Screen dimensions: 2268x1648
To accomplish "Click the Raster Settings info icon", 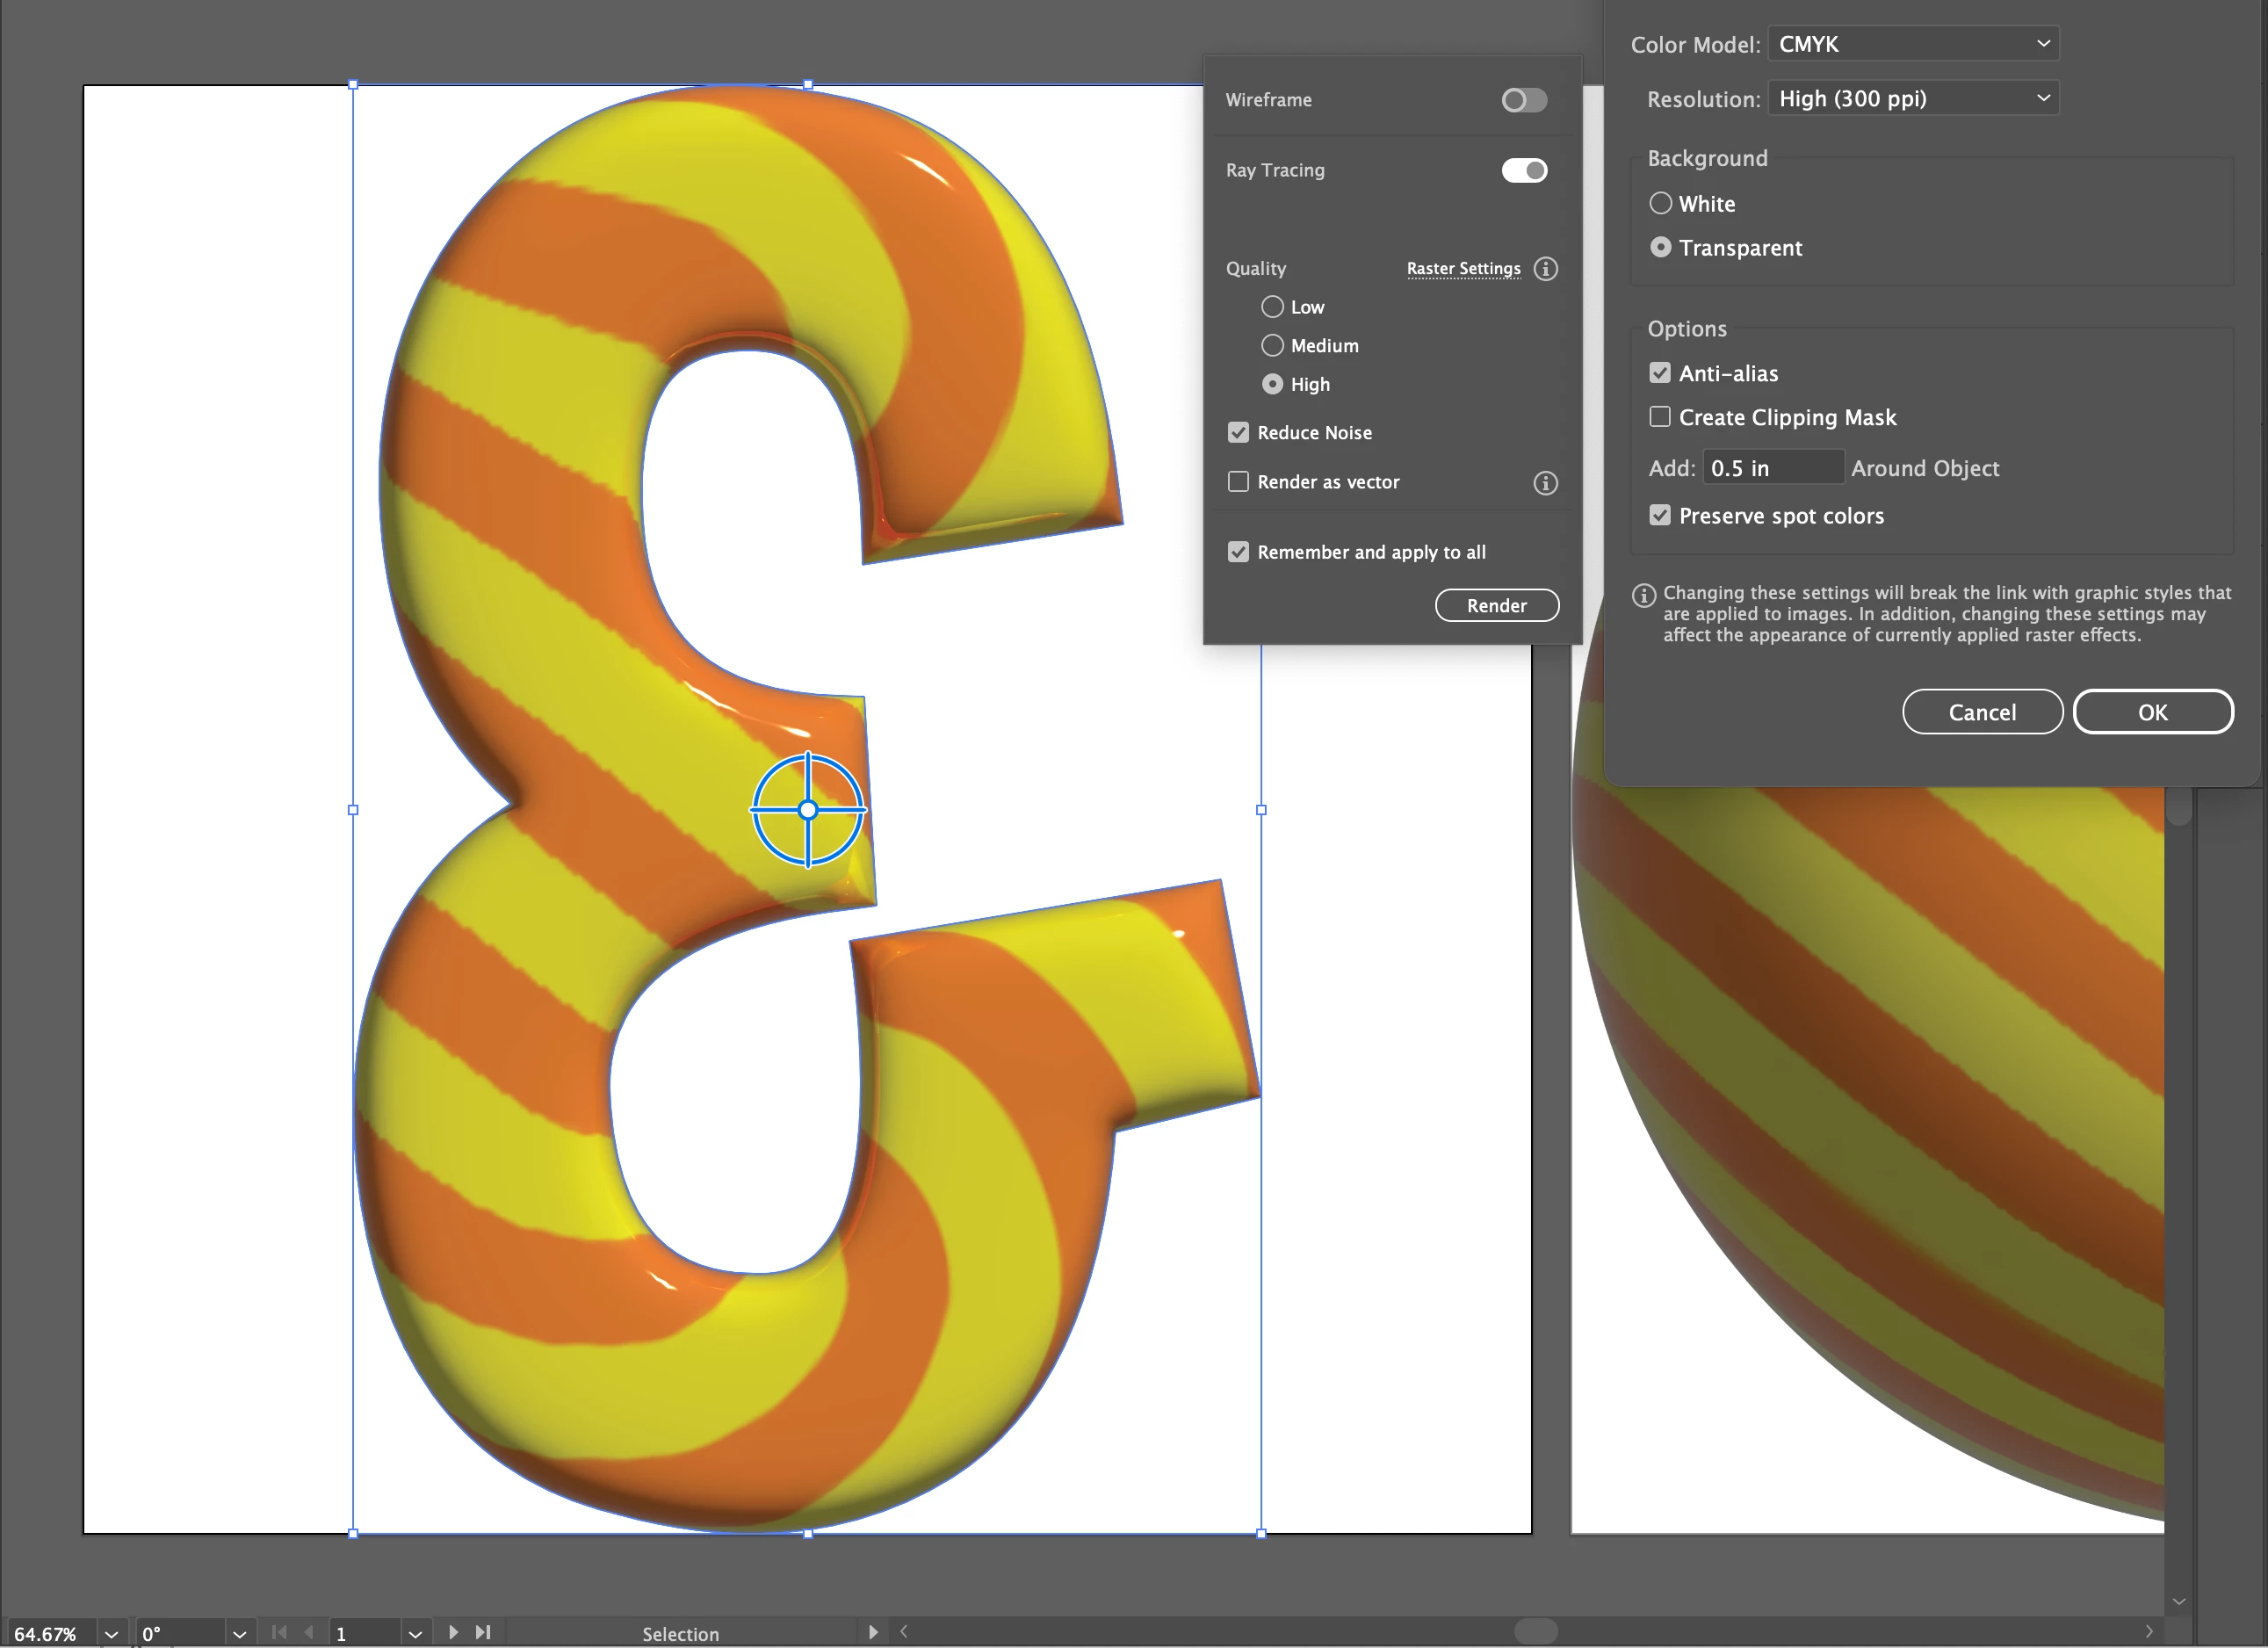I will [x=1545, y=269].
